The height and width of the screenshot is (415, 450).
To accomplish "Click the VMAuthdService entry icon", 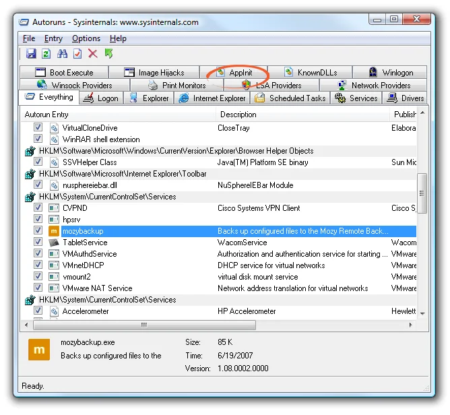I will (x=54, y=254).
